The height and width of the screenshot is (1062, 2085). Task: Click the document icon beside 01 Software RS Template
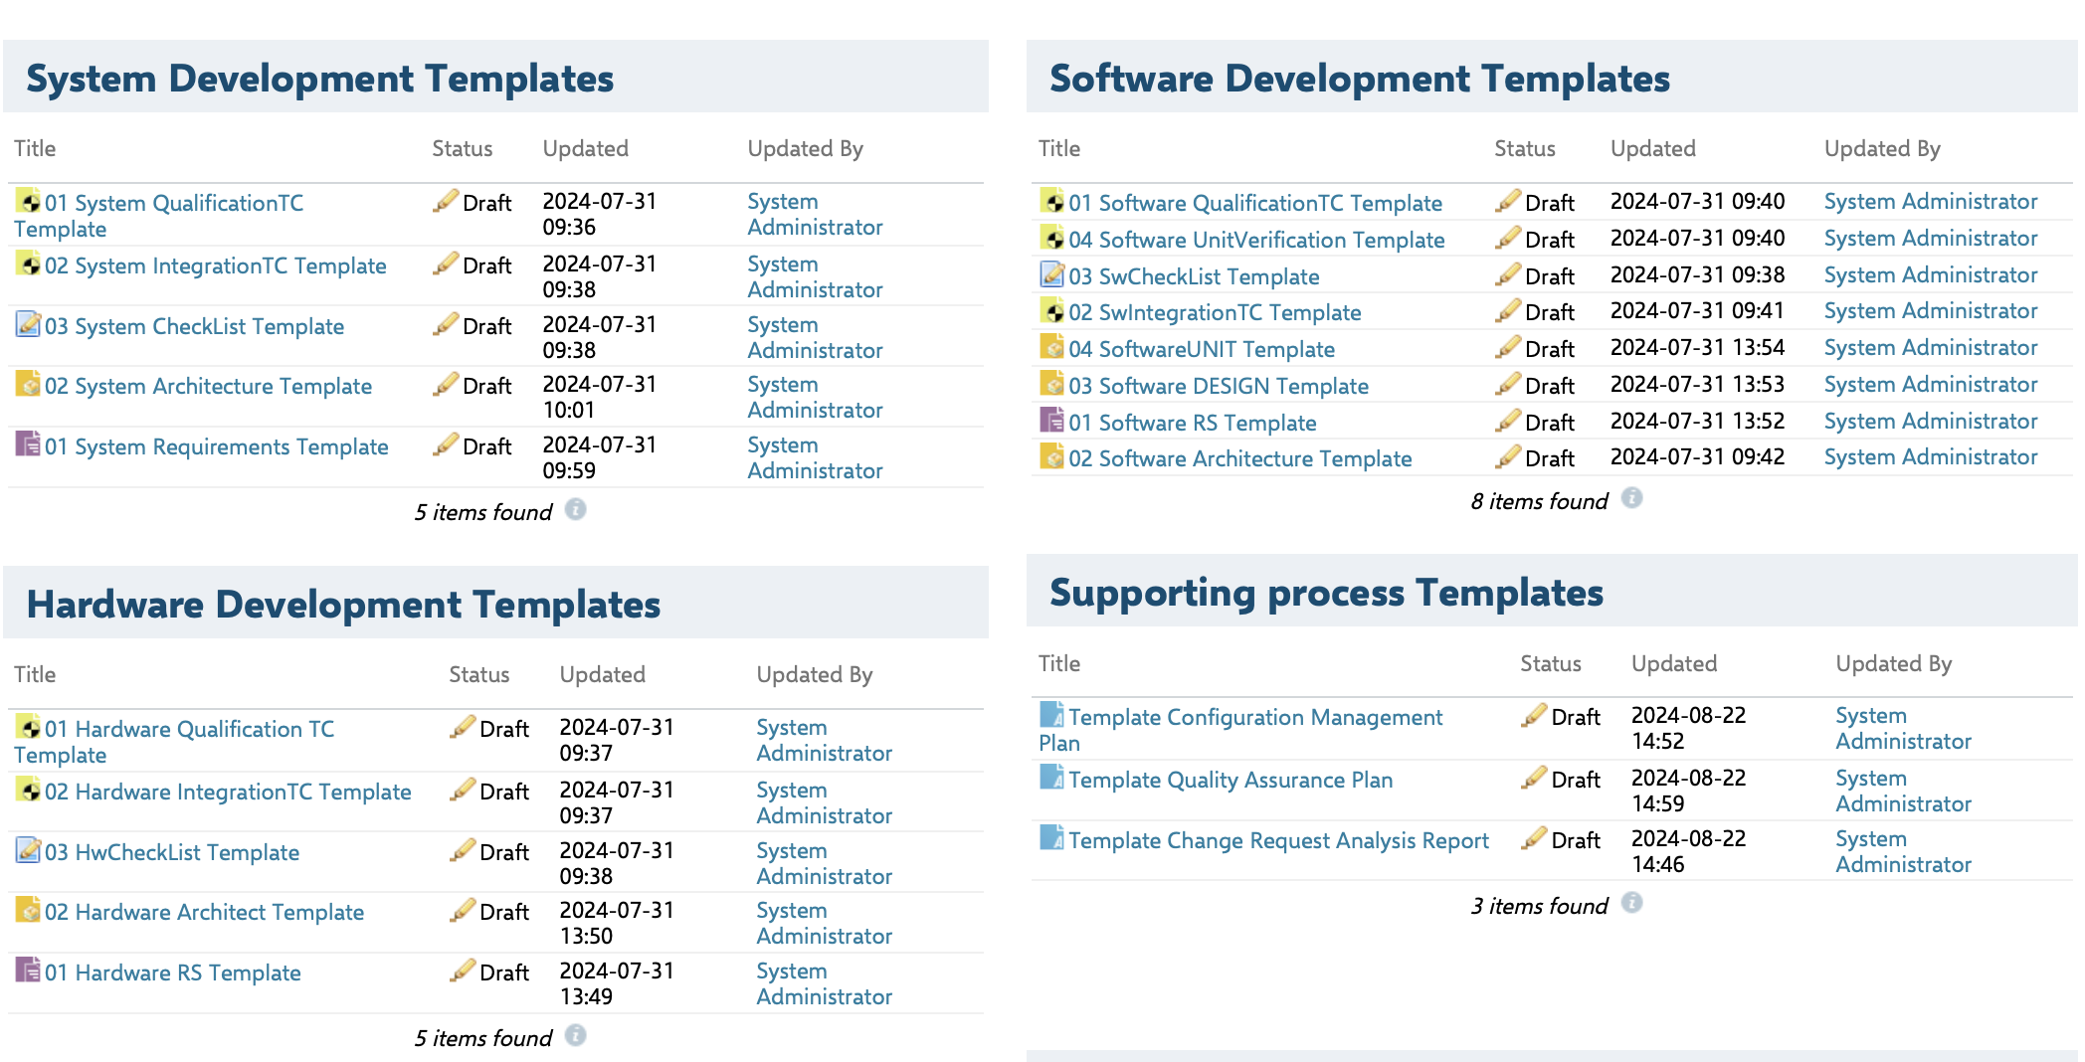point(1051,421)
